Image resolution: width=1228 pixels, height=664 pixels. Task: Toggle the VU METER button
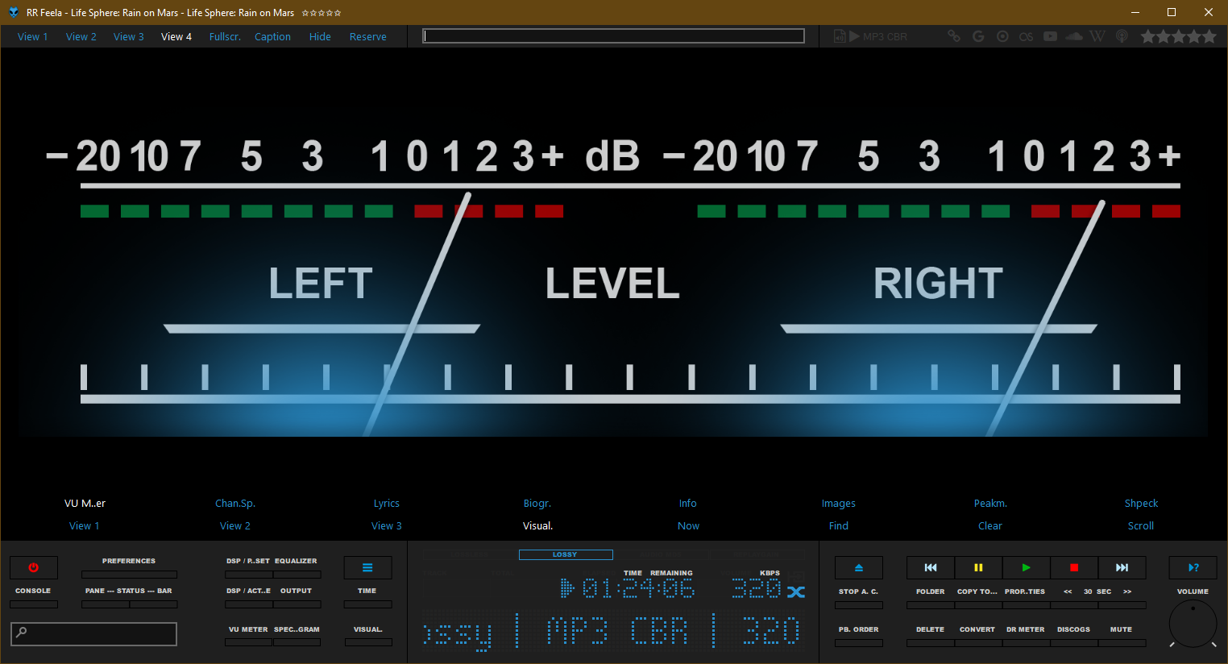[248, 642]
